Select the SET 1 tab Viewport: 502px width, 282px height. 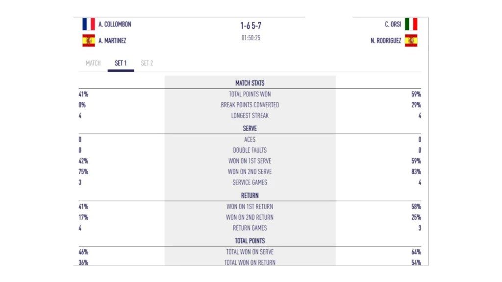coord(121,63)
